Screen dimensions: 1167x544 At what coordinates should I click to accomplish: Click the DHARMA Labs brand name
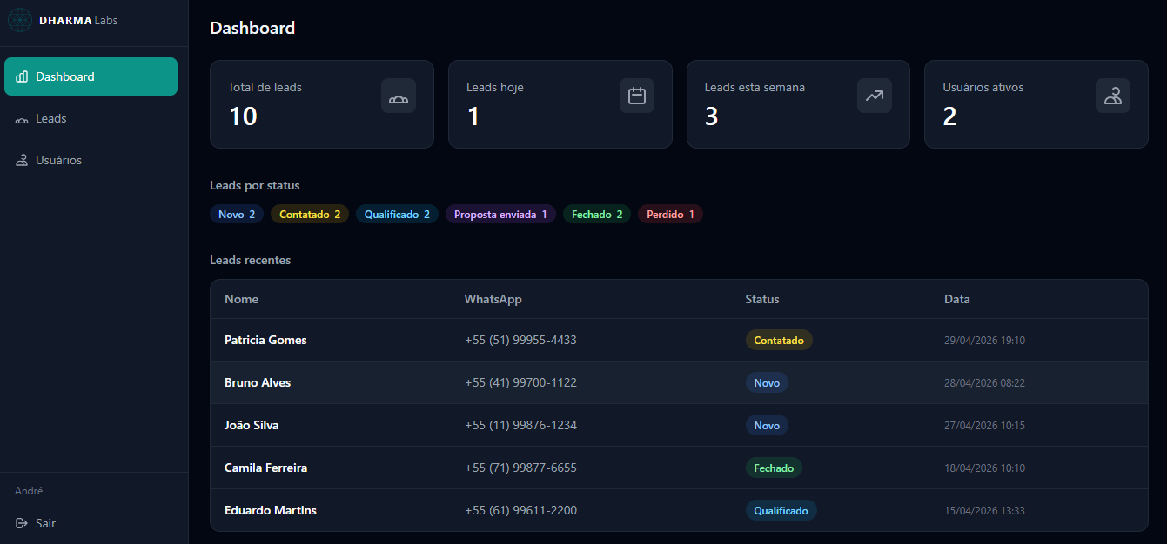[78, 20]
